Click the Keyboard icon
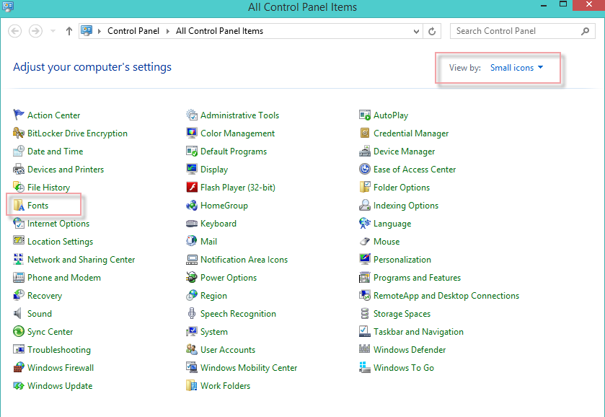 point(192,223)
